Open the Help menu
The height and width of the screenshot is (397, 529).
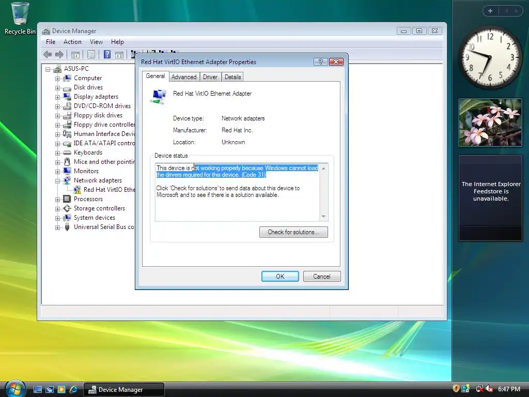pos(117,42)
